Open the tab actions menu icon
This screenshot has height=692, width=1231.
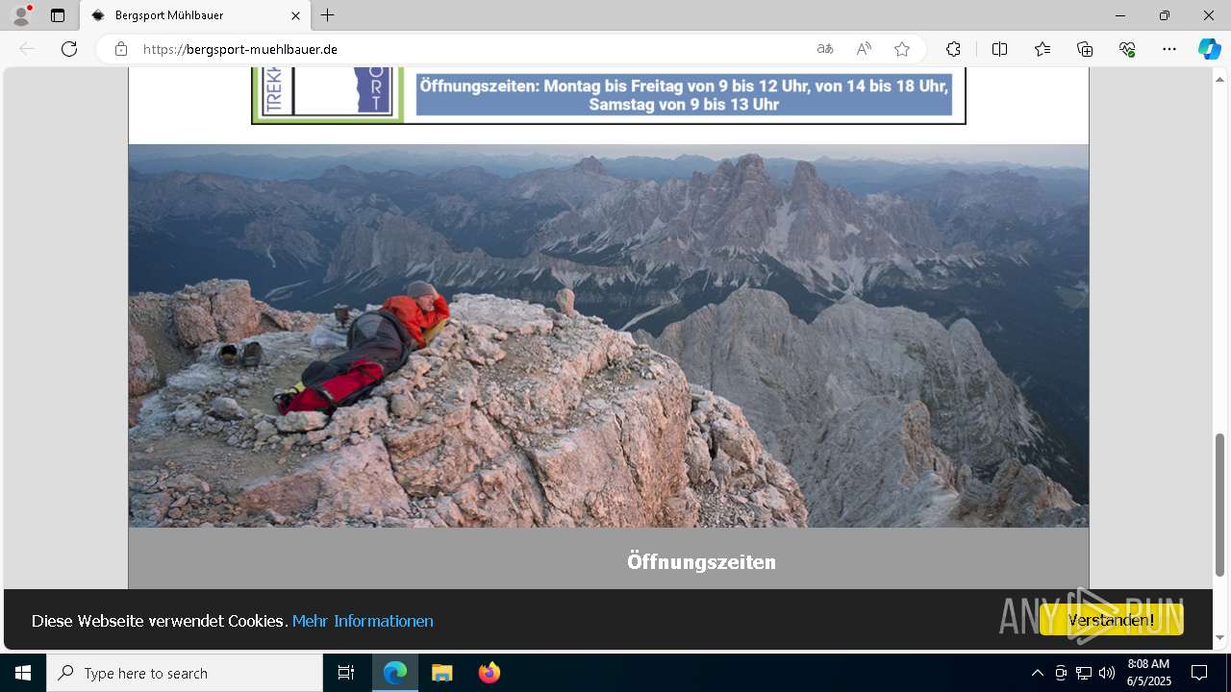(58, 15)
